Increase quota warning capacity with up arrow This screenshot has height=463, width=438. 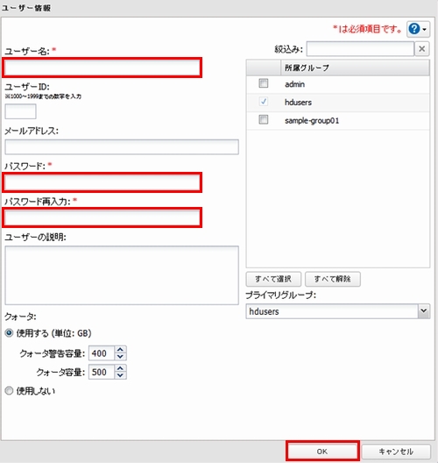click(x=120, y=349)
